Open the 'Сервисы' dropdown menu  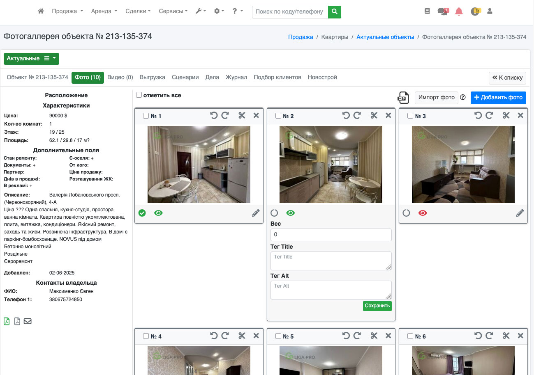(x=173, y=11)
